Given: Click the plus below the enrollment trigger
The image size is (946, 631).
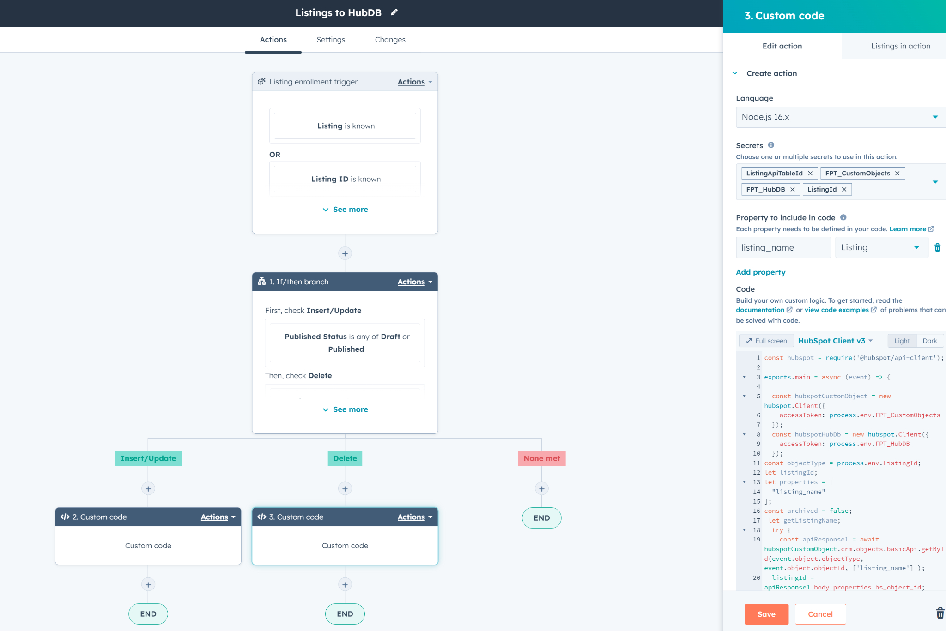Looking at the screenshot, I should click(345, 253).
